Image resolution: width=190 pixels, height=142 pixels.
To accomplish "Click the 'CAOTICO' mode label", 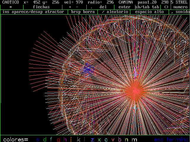I will click(x=11, y=2).
